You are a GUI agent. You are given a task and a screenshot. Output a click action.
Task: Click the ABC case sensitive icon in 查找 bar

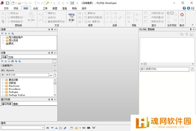[84, 128]
